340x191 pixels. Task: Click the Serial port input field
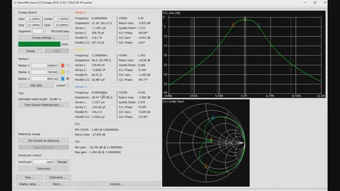tap(44, 162)
